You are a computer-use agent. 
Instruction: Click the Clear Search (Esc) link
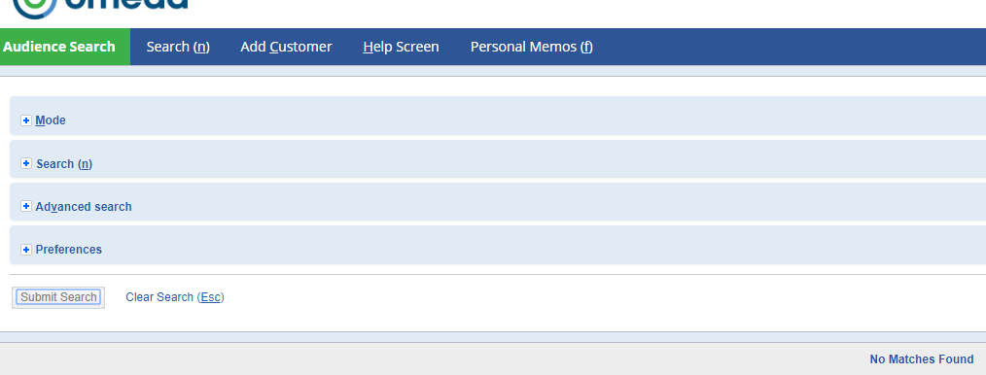[175, 297]
